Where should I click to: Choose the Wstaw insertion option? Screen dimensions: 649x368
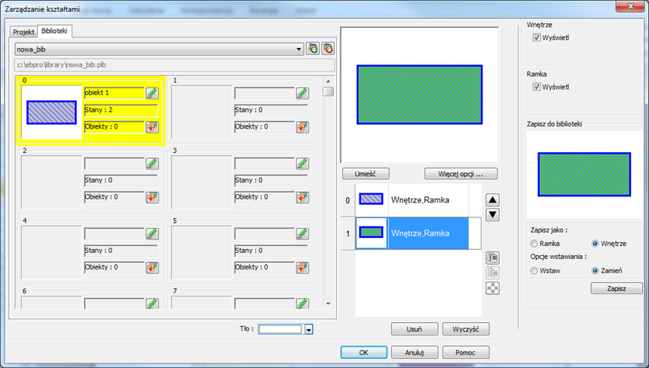coord(534,271)
